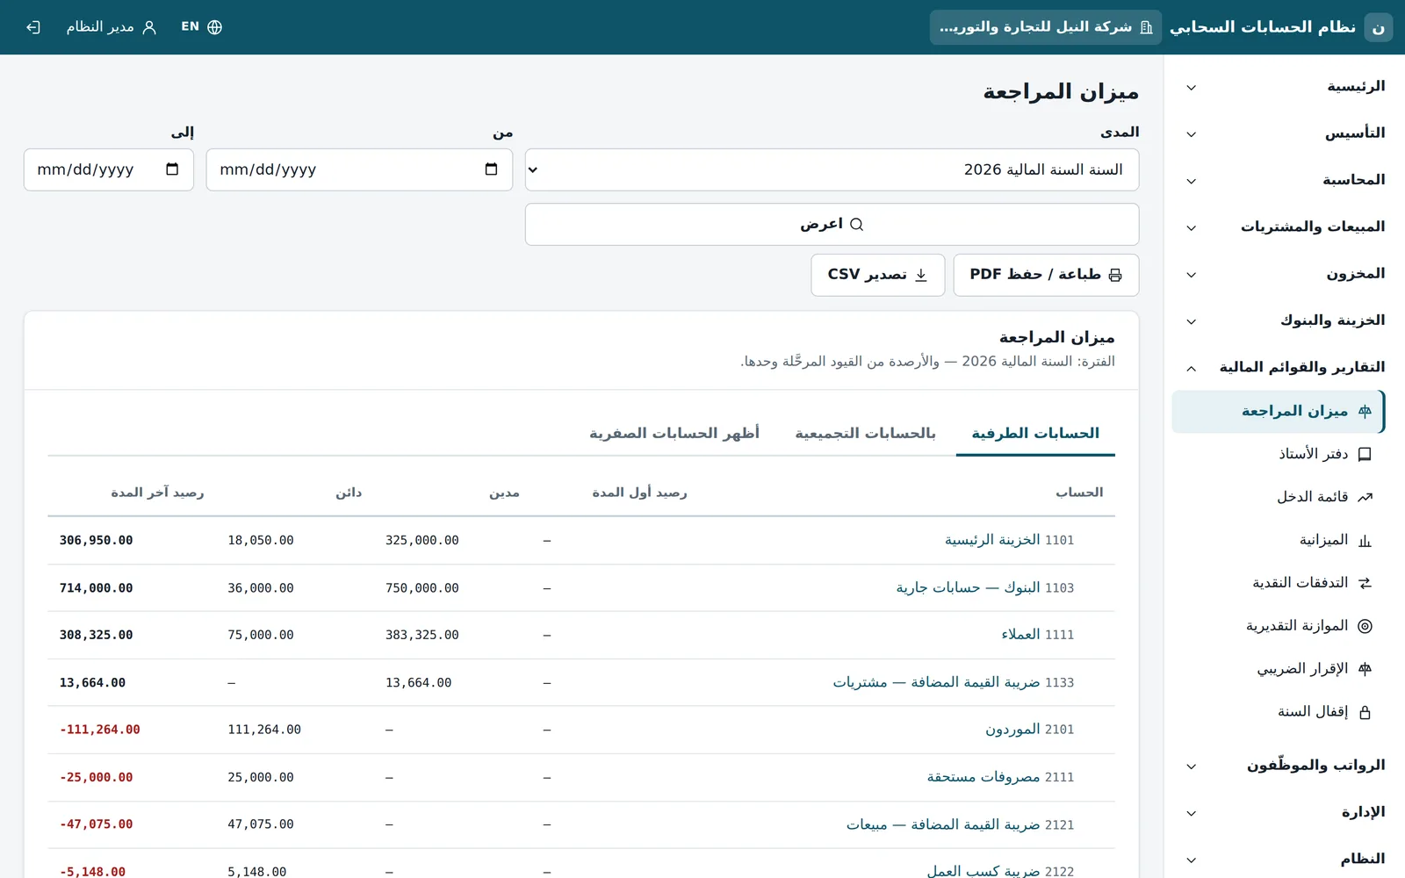Click the magnifier icon on اعرض button
The height and width of the screenshot is (878, 1405).
pyautogui.click(x=857, y=225)
